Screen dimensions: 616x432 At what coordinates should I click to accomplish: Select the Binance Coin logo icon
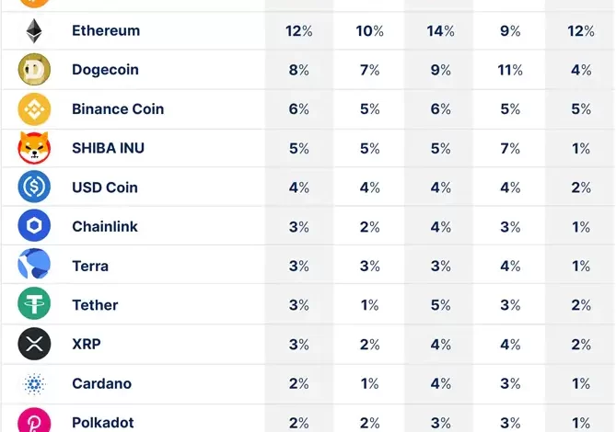[34, 109]
